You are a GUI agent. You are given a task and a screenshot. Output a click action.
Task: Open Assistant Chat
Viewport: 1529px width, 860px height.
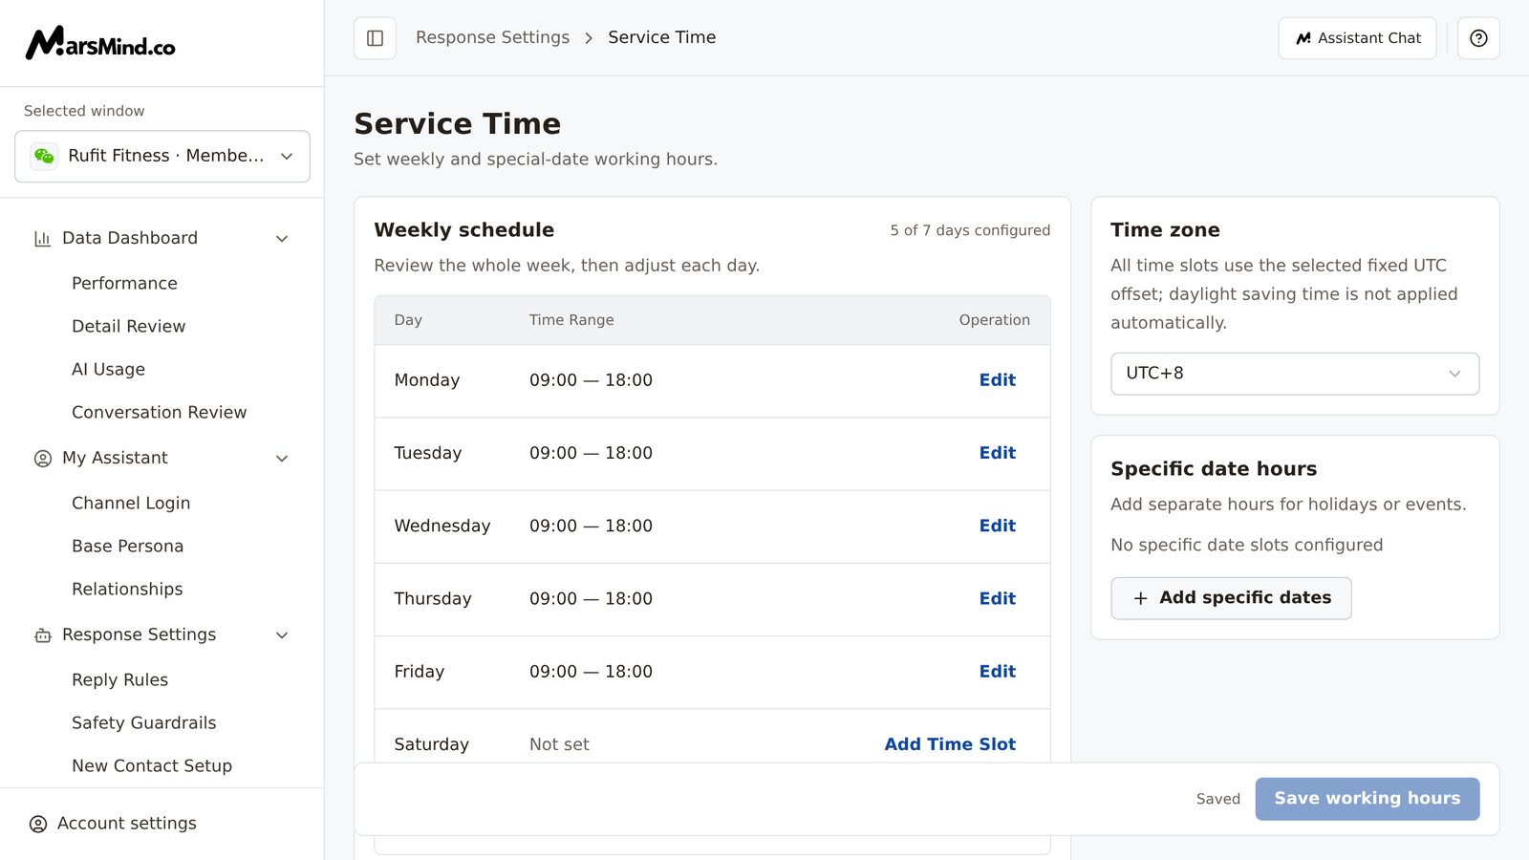pos(1357,38)
